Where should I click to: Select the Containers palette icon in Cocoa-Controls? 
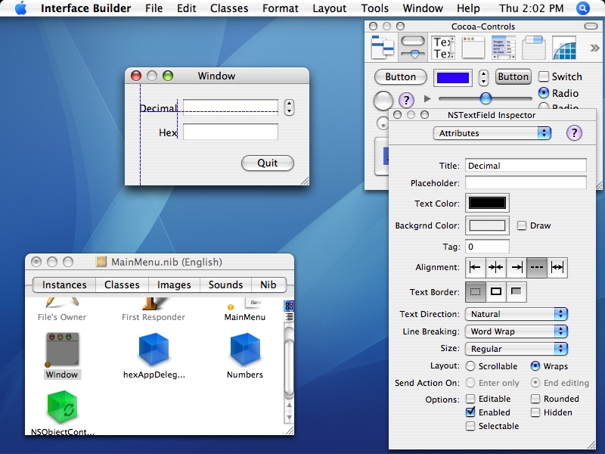pyautogui.click(x=534, y=47)
